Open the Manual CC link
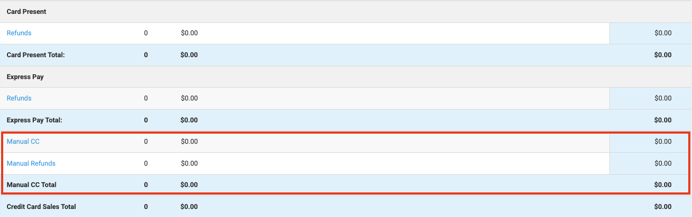 point(23,142)
